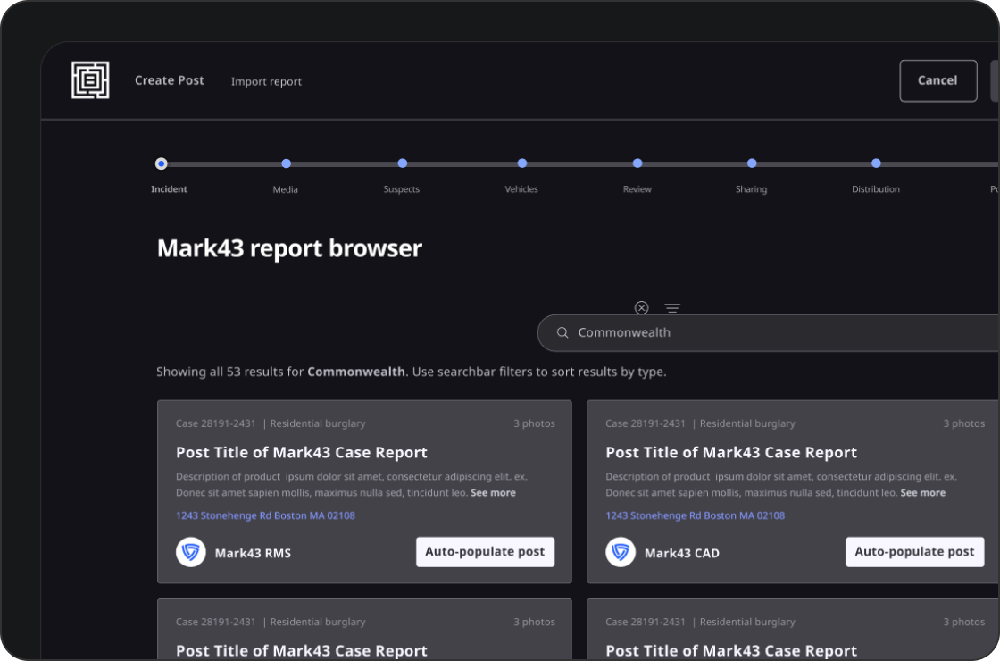The height and width of the screenshot is (661, 1000).
Task: Click the magnifier icon in the search bar
Action: click(562, 332)
